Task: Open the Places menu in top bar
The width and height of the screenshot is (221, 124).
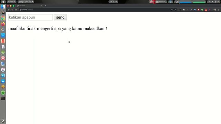Action: 11,2
